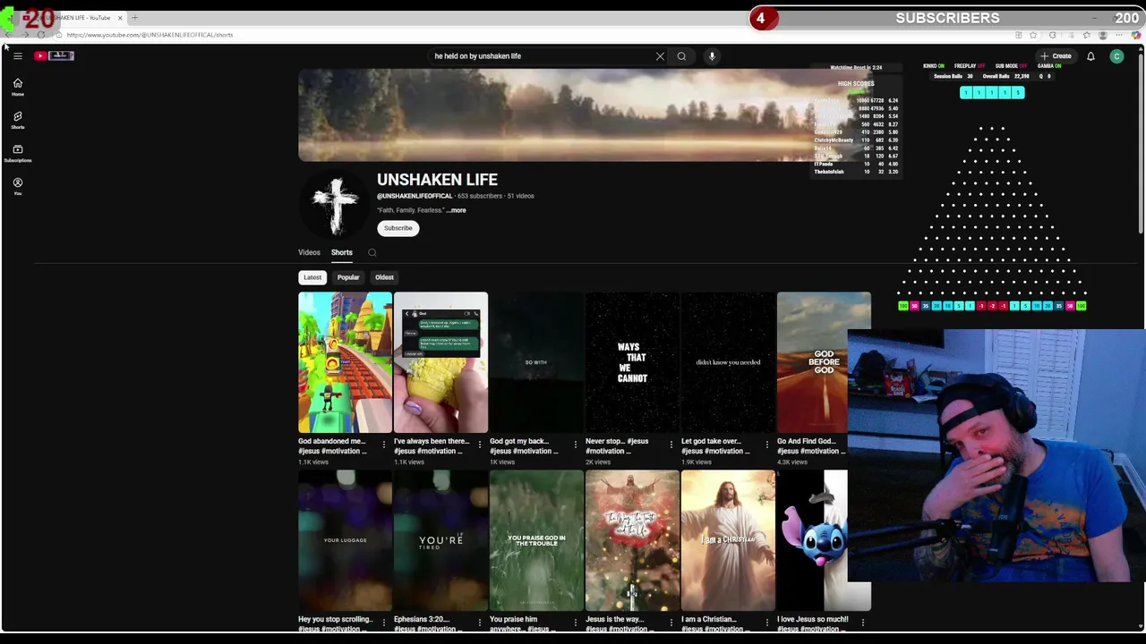The width and height of the screenshot is (1146, 644).
Task: Open the browser three-dot settings menu
Action: 1120,35
